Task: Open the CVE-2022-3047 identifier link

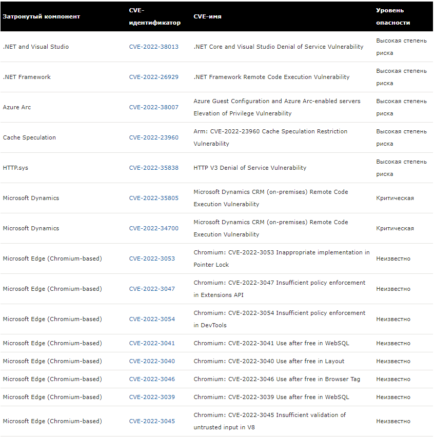Action: 152,289
